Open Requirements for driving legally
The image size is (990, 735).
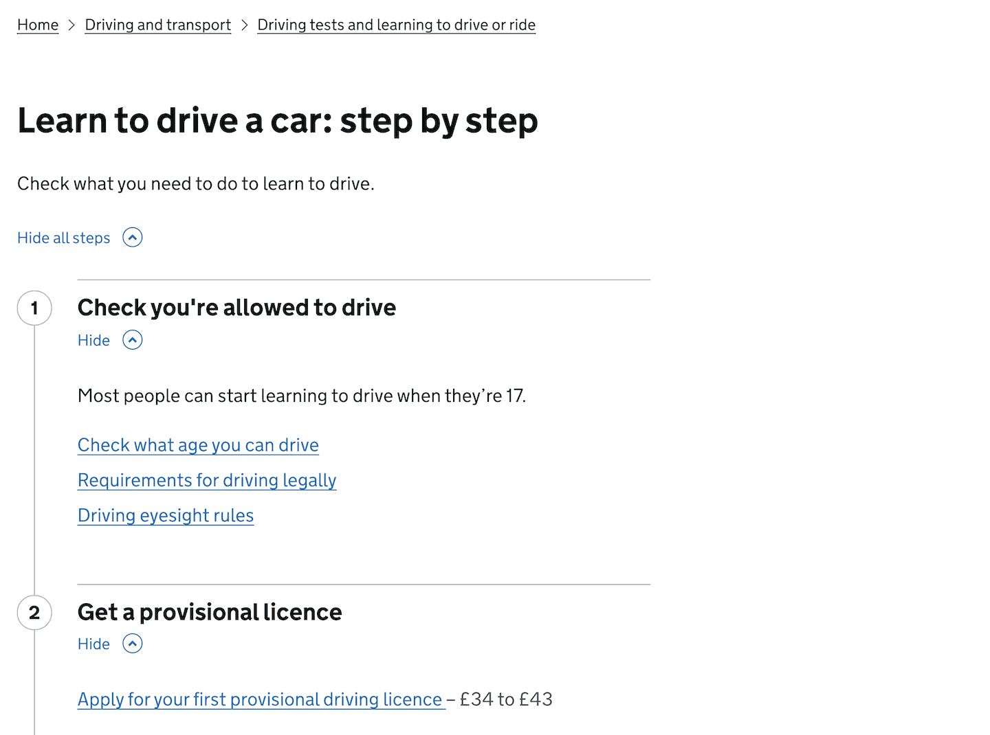(x=207, y=480)
